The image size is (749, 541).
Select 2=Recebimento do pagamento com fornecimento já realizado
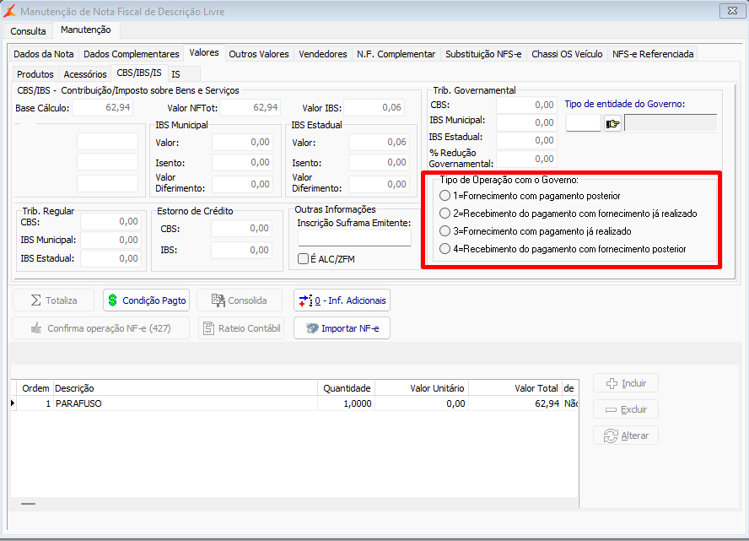[445, 214]
